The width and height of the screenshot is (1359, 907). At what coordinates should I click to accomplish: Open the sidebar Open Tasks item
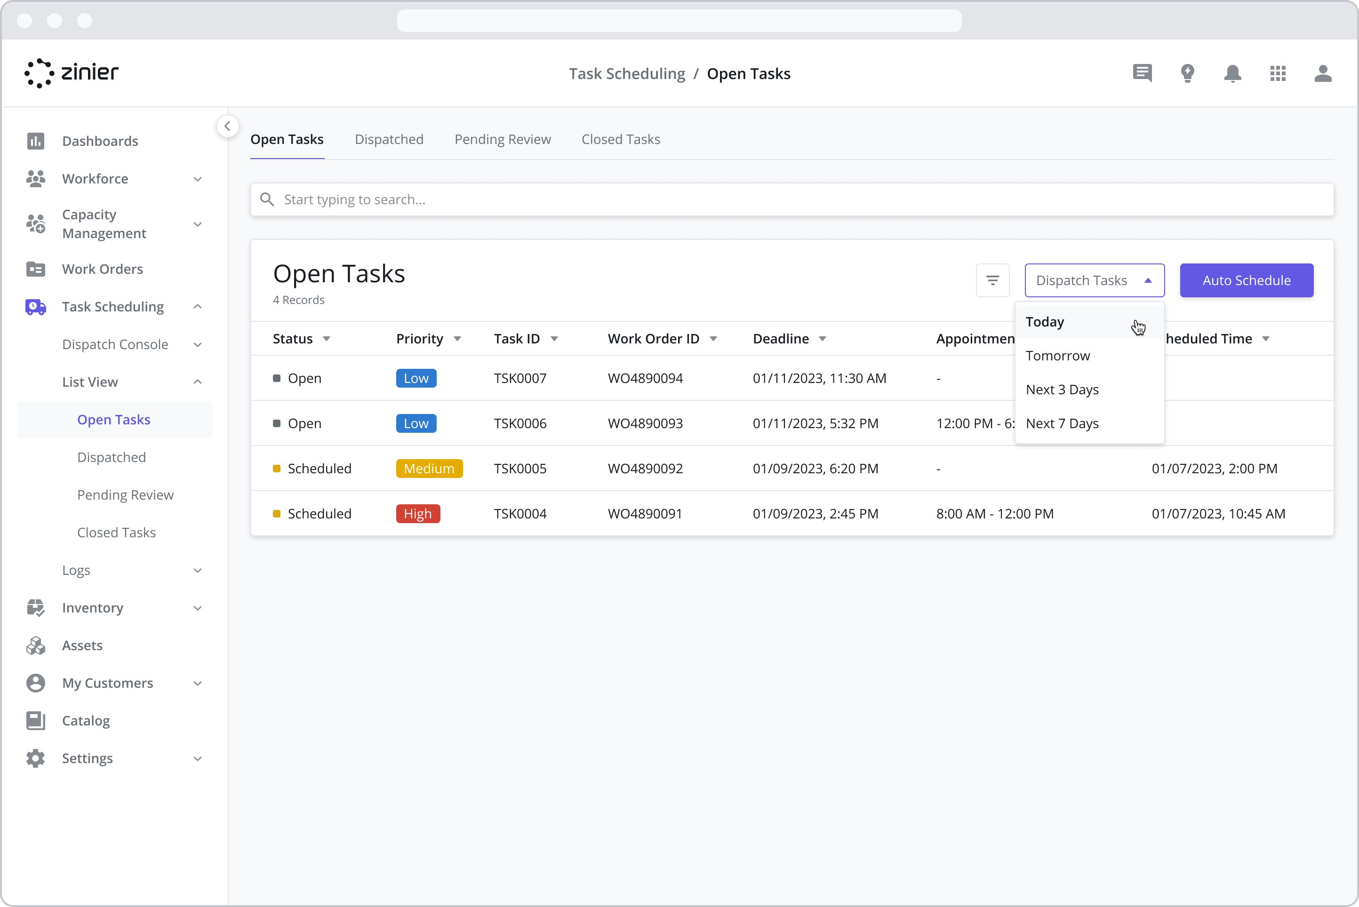pos(114,420)
